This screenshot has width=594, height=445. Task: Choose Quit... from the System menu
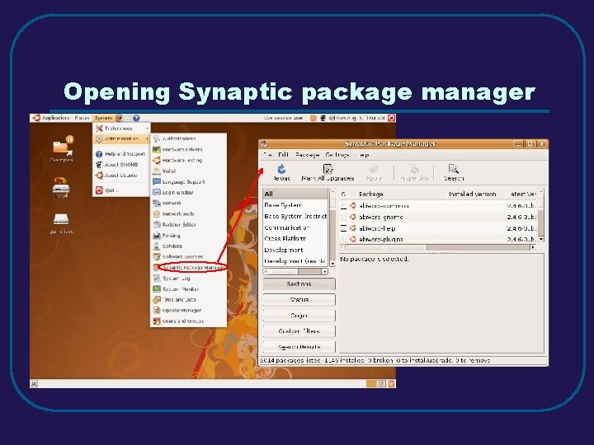[121, 190]
